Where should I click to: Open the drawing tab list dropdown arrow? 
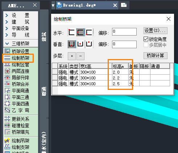click(x=53, y=5)
